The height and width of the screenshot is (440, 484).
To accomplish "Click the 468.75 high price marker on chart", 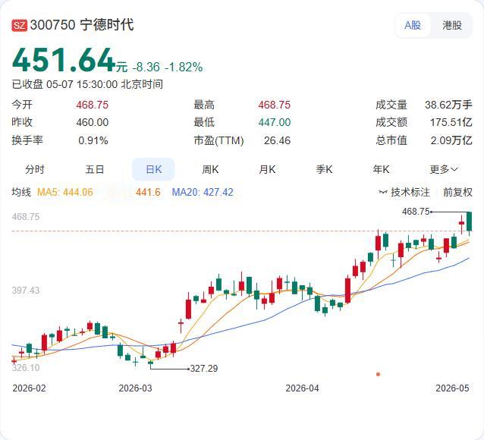I will point(416,212).
